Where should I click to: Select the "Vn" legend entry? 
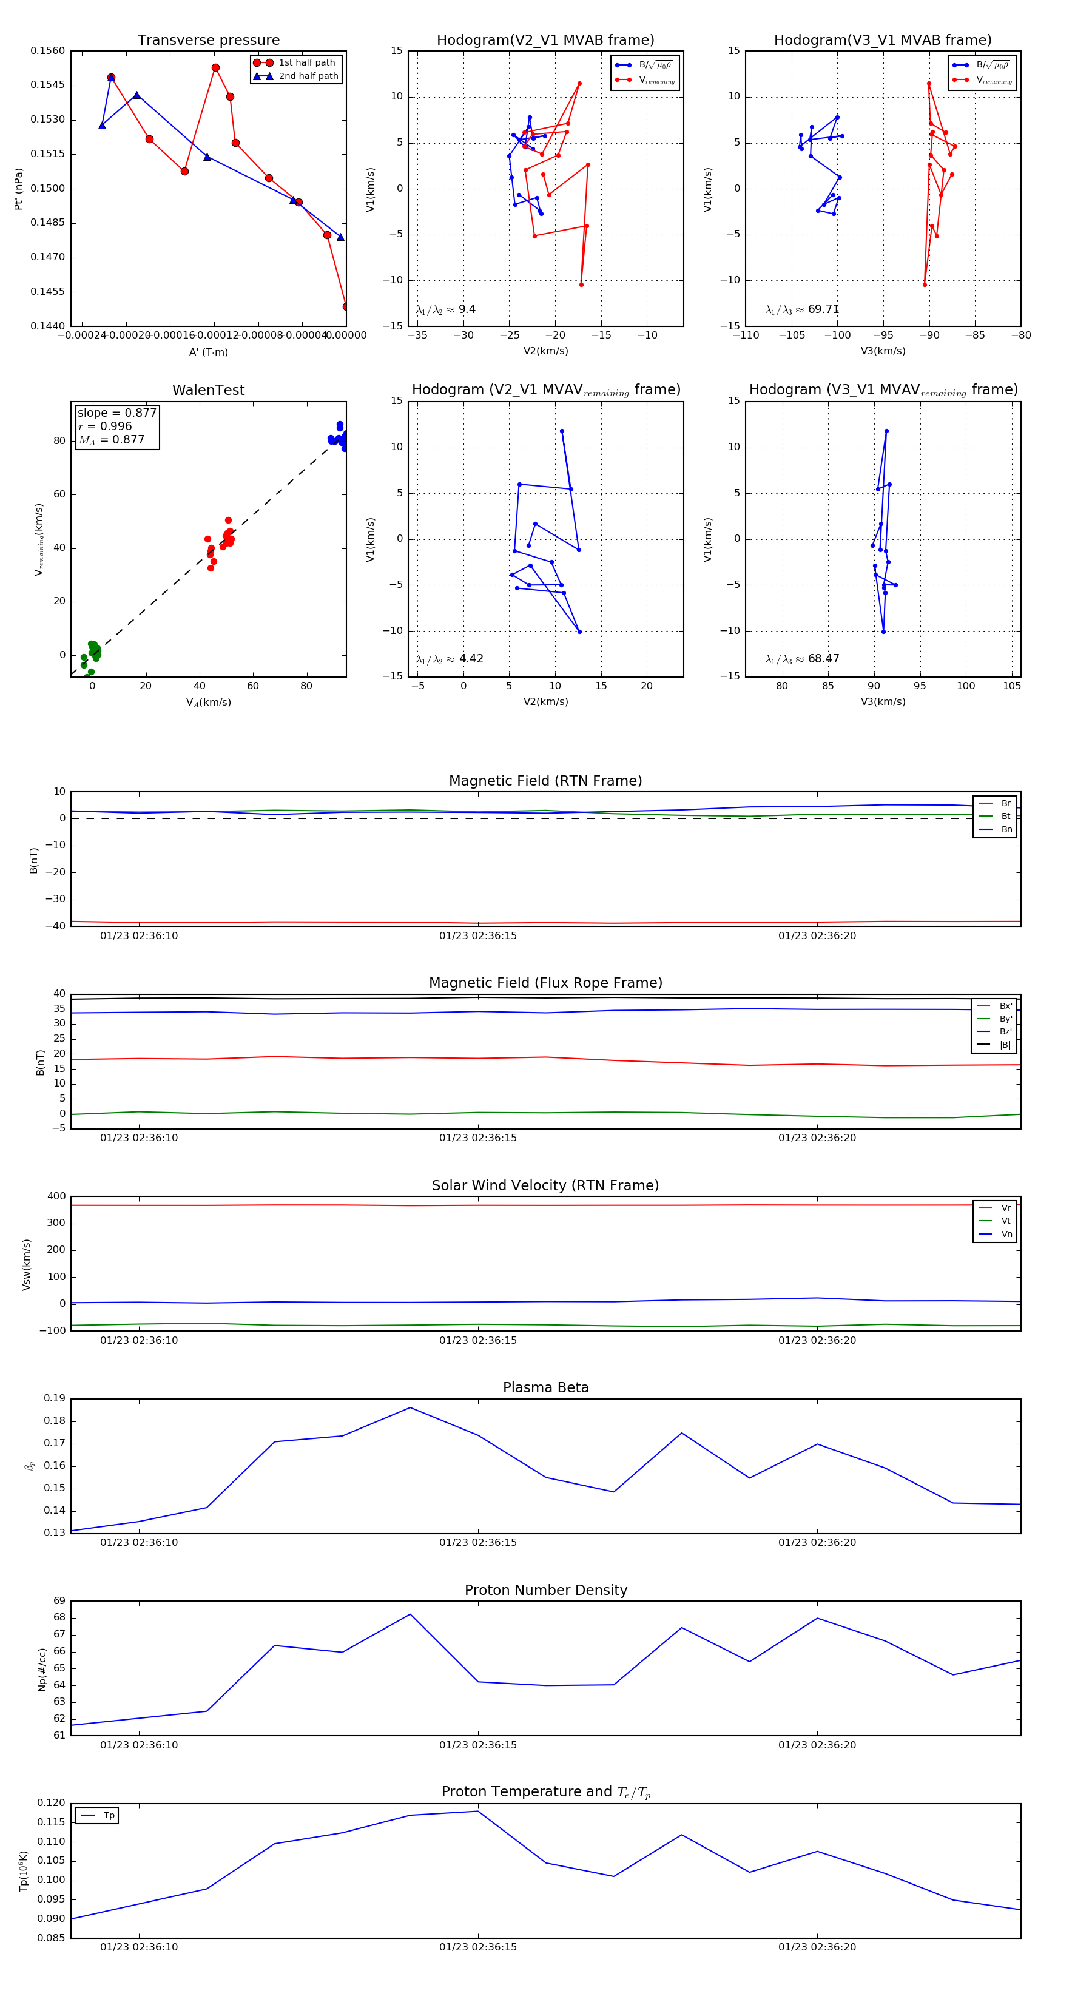(995, 1234)
